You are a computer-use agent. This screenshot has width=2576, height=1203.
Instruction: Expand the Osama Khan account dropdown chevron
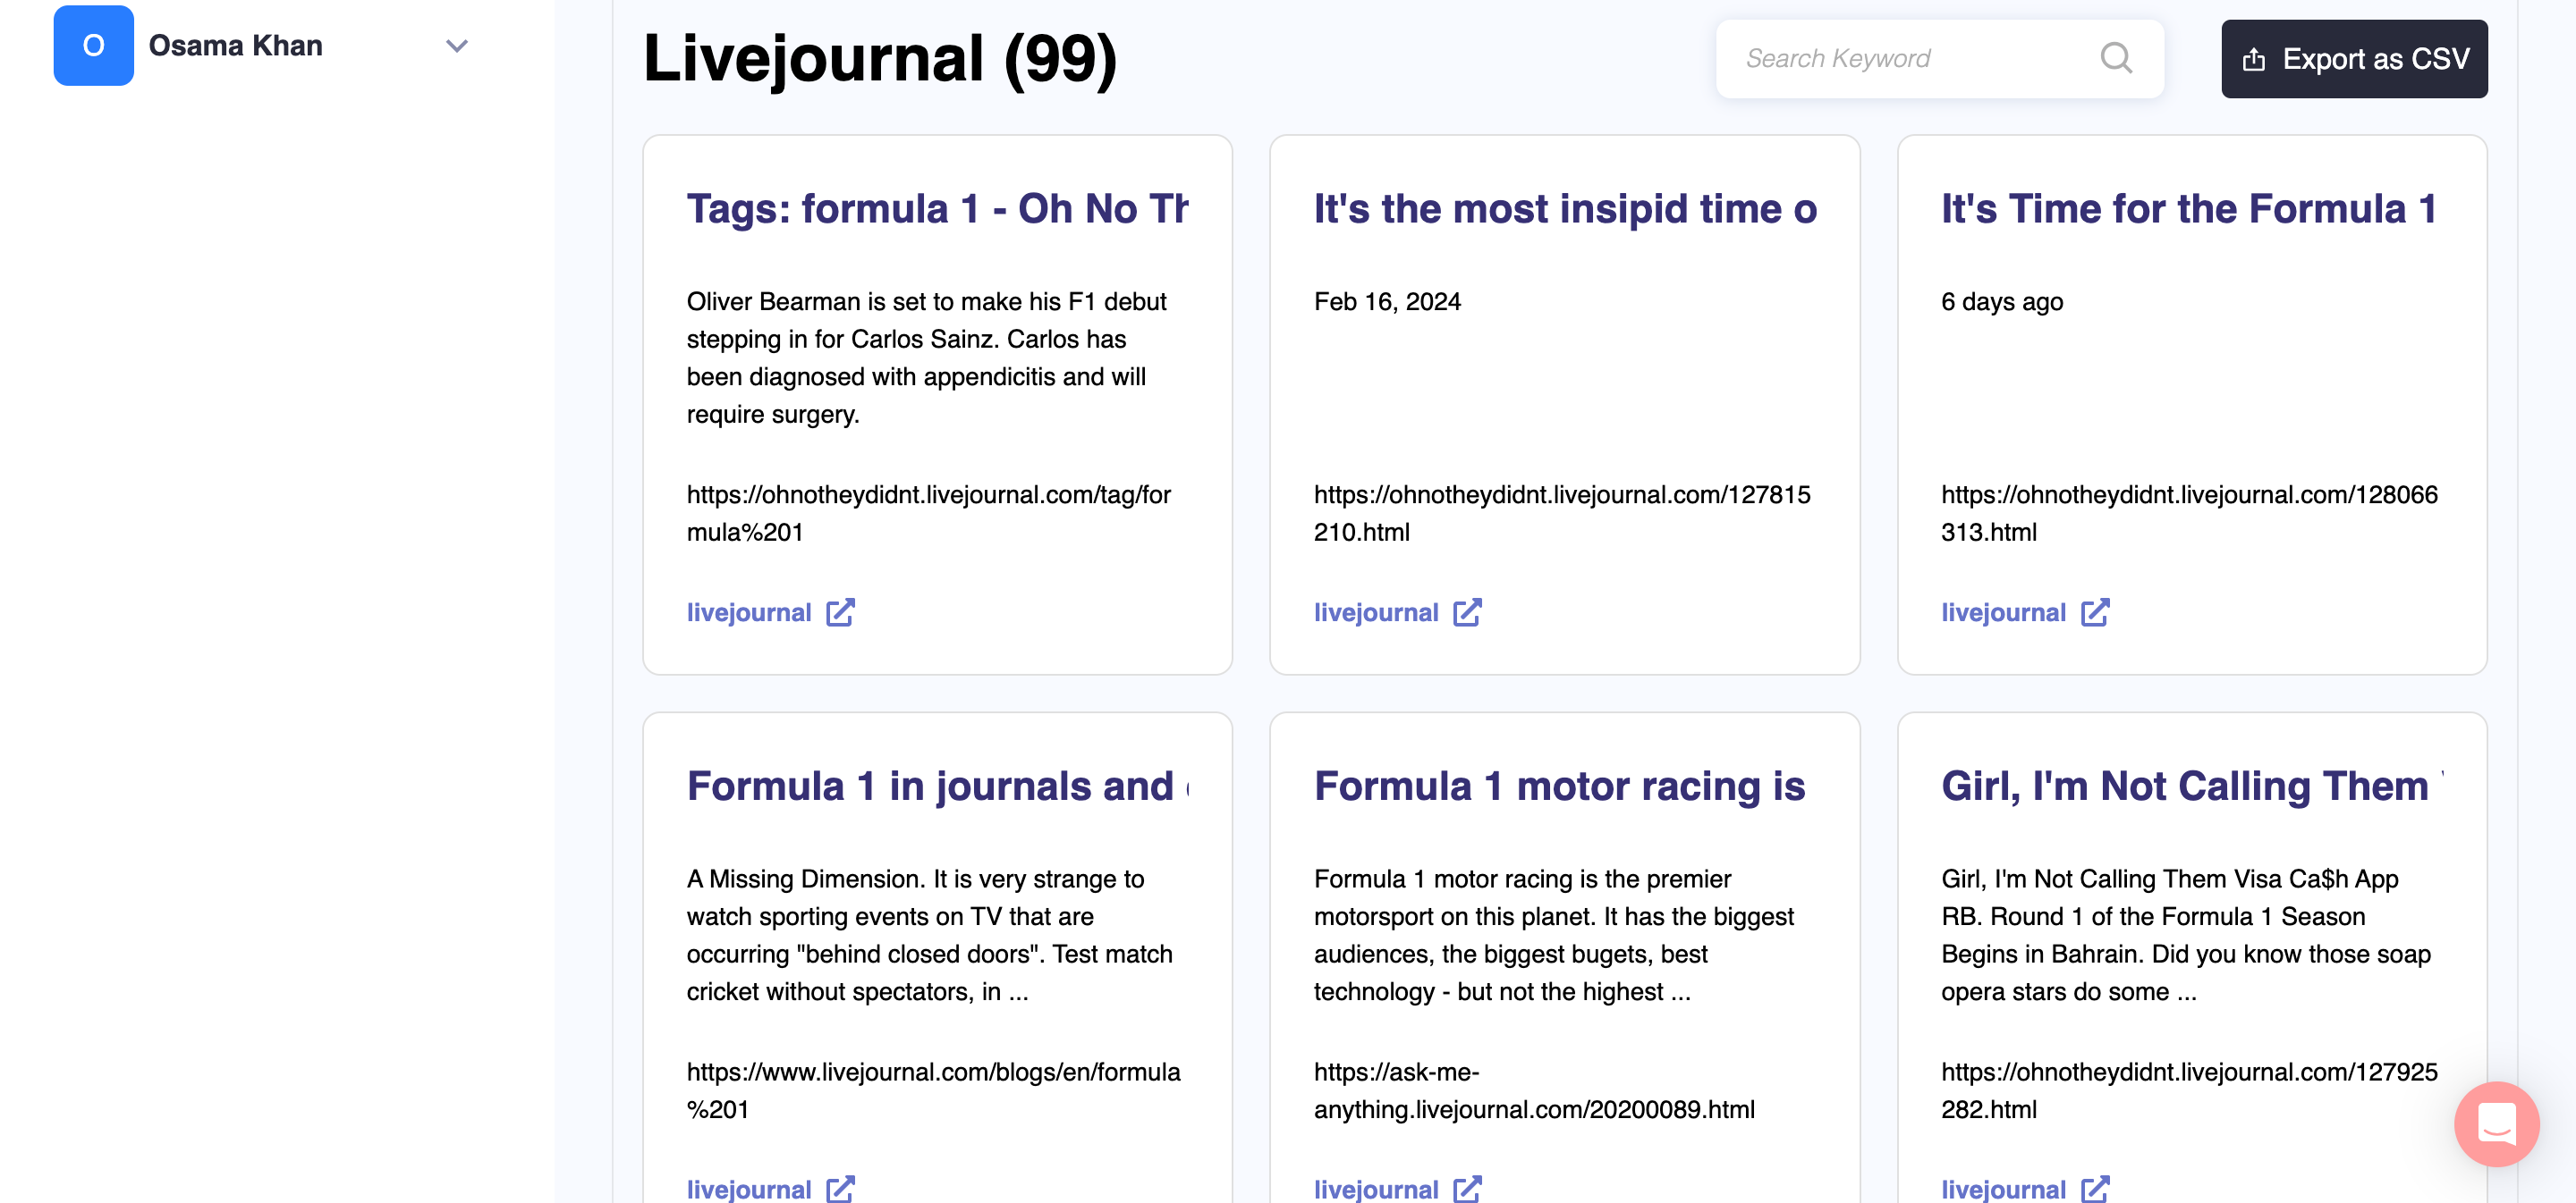(457, 46)
